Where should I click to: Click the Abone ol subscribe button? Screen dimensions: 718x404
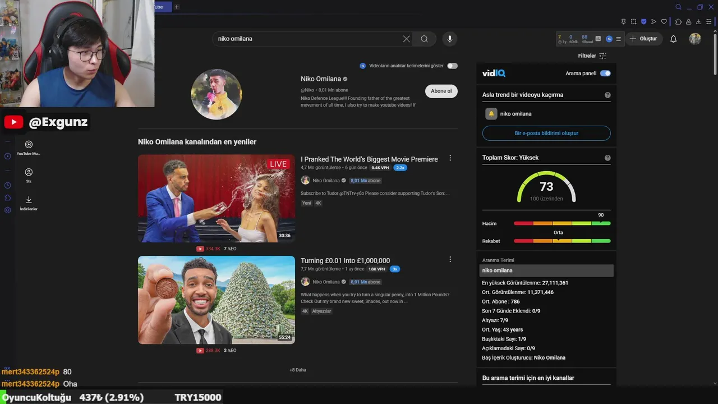tap(441, 91)
